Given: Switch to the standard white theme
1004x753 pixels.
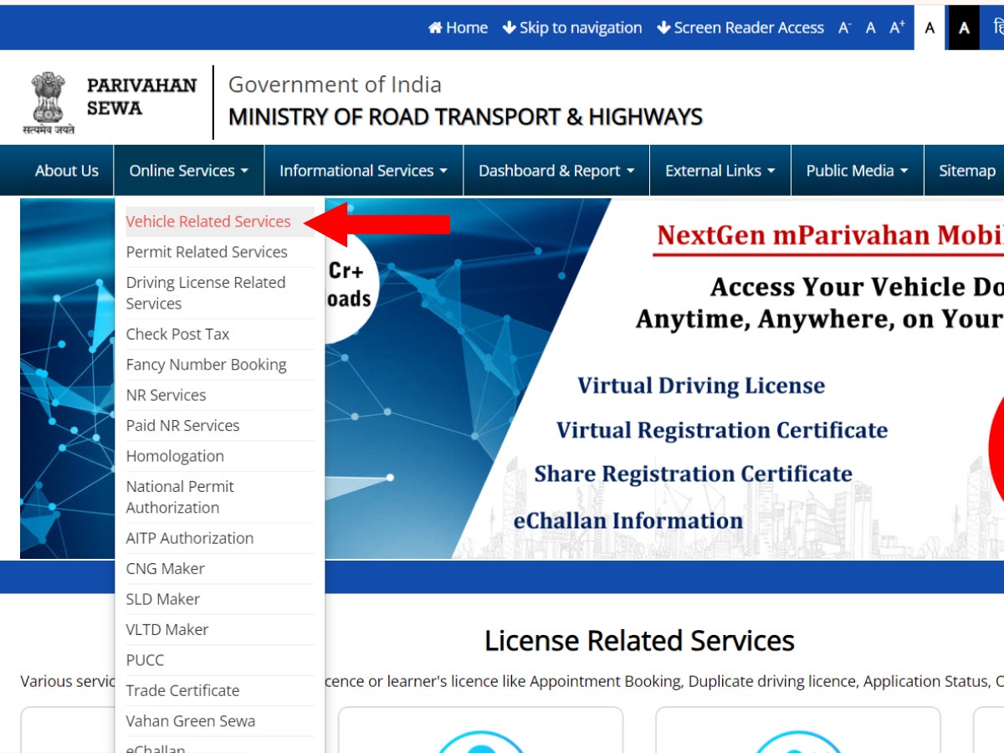Looking at the screenshot, I should click(x=930, y=27).
